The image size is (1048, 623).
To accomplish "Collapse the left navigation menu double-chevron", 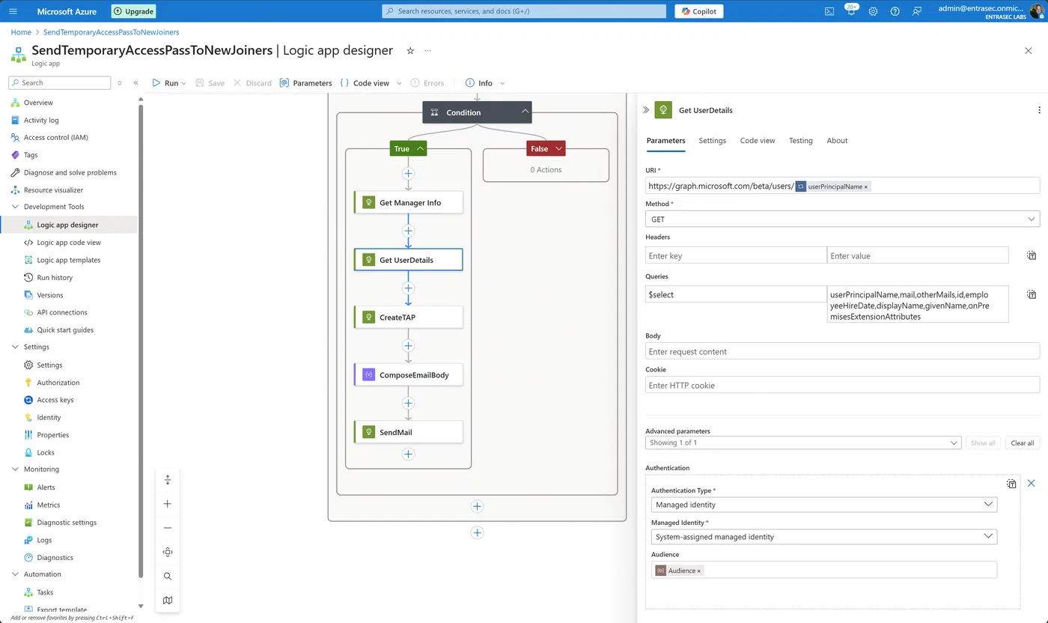I will pos(136,83).
